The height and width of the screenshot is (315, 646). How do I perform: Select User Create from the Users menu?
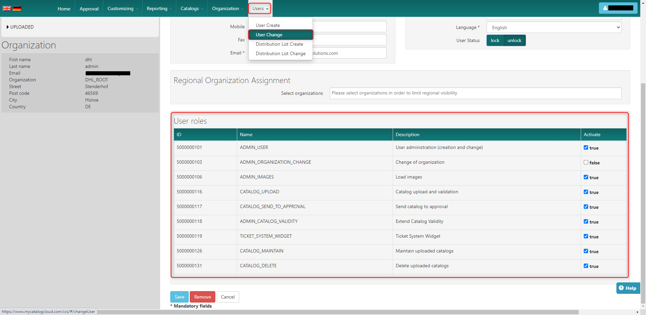coord(267,25)
